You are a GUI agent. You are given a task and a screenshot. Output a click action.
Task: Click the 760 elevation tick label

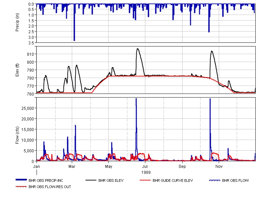31,94
